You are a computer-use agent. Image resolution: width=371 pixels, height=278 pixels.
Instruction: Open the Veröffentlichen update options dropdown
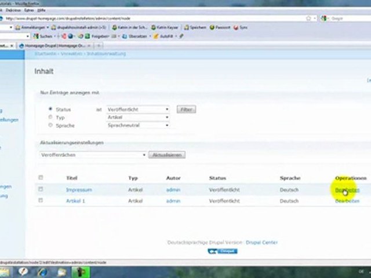(x=93, y=155)
